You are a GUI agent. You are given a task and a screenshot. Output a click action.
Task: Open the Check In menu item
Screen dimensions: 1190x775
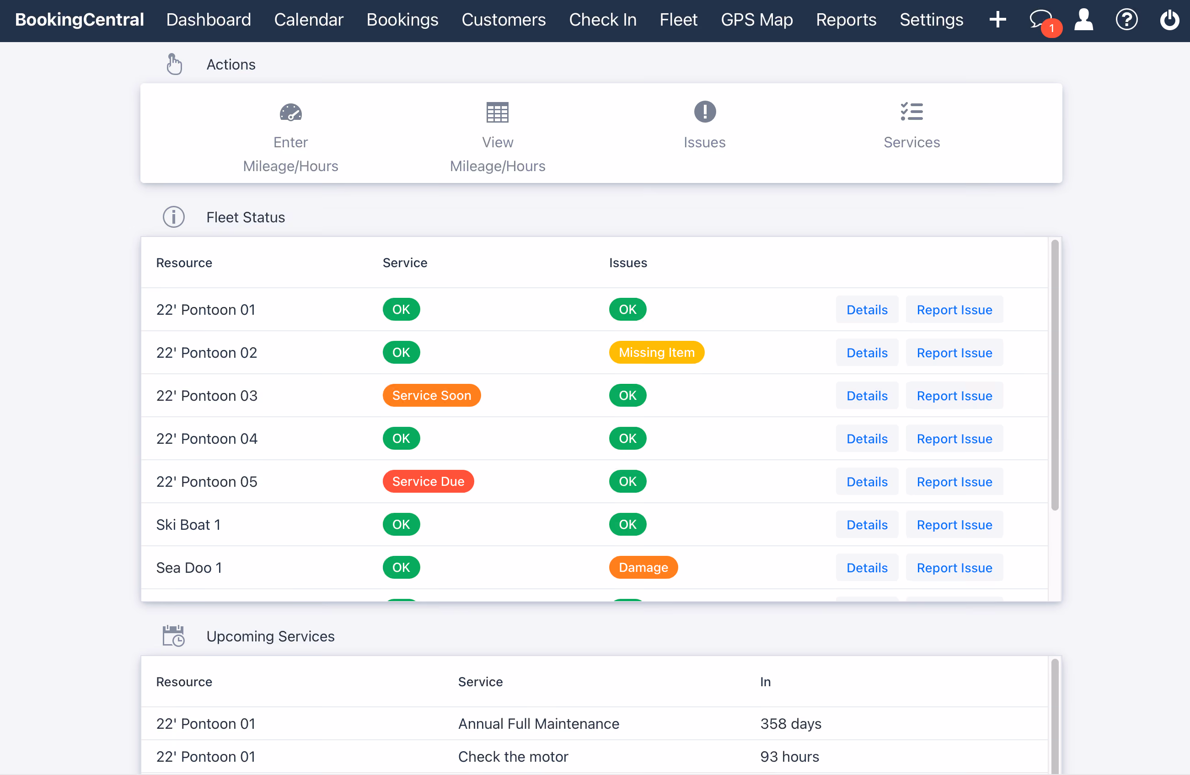(602, 20)
